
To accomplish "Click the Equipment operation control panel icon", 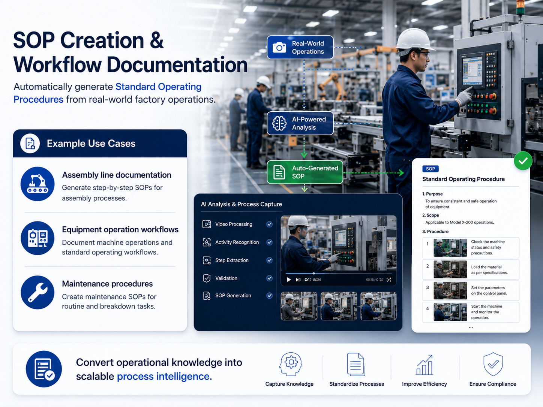I will pos(37,238).
